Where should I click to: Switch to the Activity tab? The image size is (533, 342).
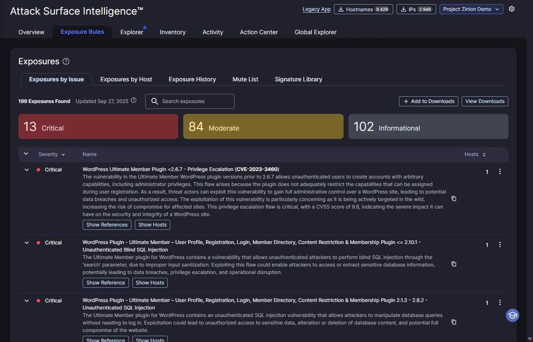click(x=213, y=32)
